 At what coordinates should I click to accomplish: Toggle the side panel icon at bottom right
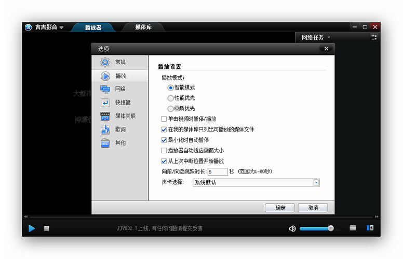(370, 228)
